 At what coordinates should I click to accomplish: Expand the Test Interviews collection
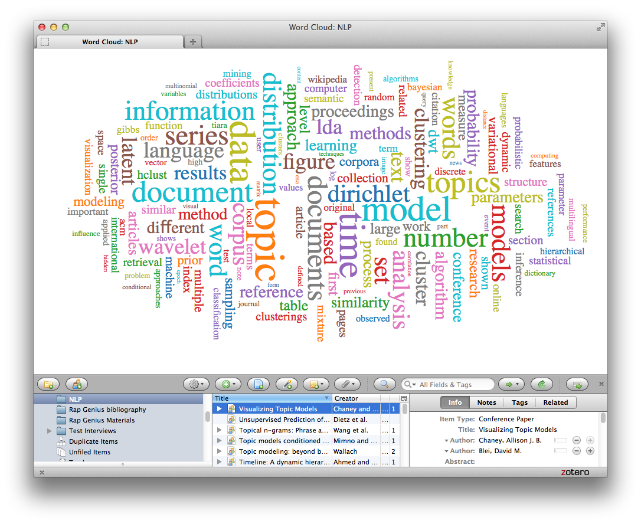click(x=49, y=431)
